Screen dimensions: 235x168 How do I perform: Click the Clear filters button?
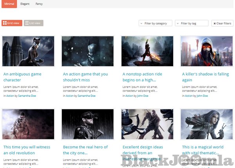[222, 23]
